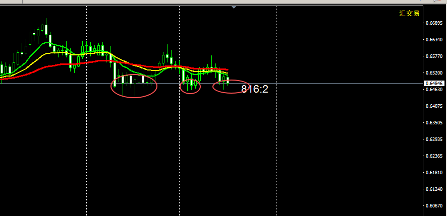Image resolution: width=447 pixels, height=216 pixels.
Task: Click the current price tag 0.64846
Action: [x=433, y=83]
